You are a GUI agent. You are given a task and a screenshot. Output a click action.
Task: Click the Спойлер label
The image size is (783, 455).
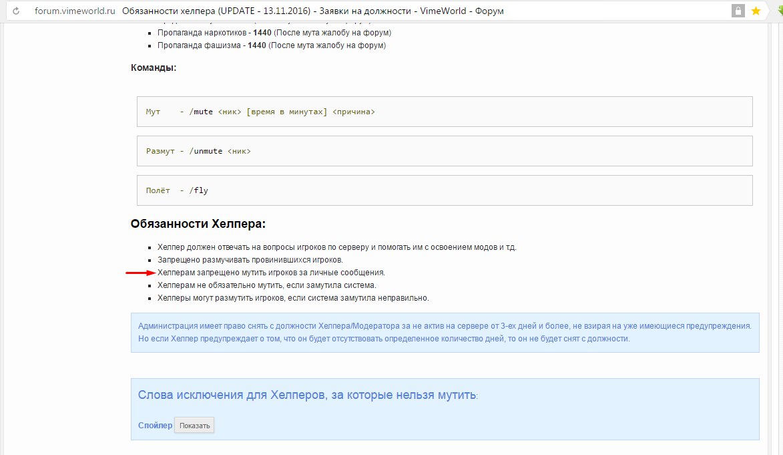point(155,426)
